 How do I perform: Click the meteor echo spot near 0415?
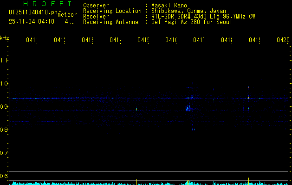pyautogui.click(x=136, y=109)
